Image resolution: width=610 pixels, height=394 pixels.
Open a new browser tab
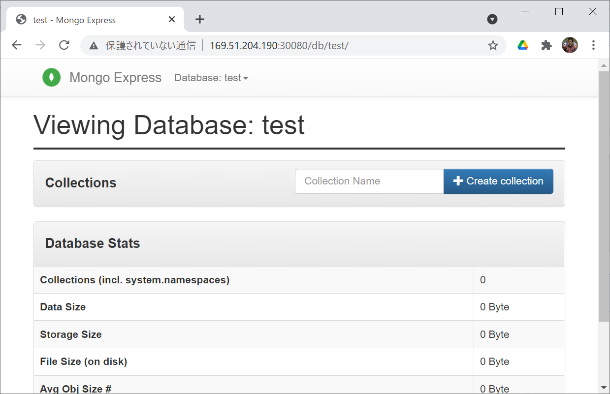[x=199, y=19]
